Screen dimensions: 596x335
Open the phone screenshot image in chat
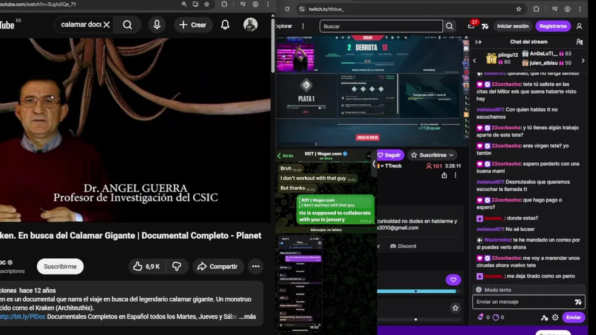point(300,283)
